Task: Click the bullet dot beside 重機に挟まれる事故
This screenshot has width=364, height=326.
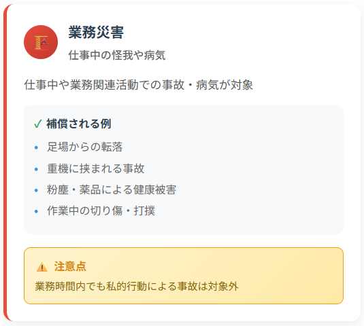Action: 36,169
